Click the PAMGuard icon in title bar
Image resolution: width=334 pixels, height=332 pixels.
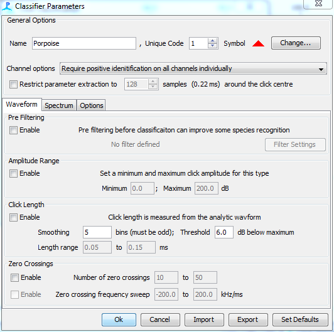pos(7,6)
